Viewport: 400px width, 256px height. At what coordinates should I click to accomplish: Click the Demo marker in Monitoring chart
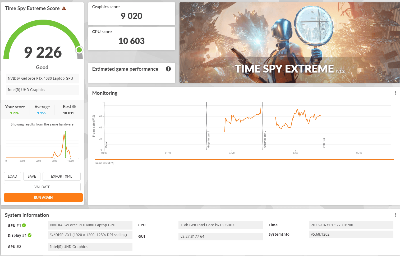tap(106, 144)
